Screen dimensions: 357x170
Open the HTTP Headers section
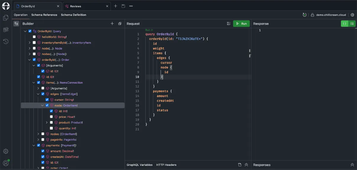(x=166, y=165)
